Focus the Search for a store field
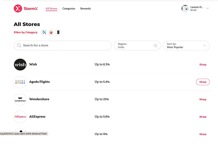Screen dimensions: 218x147 pos(63,46)
